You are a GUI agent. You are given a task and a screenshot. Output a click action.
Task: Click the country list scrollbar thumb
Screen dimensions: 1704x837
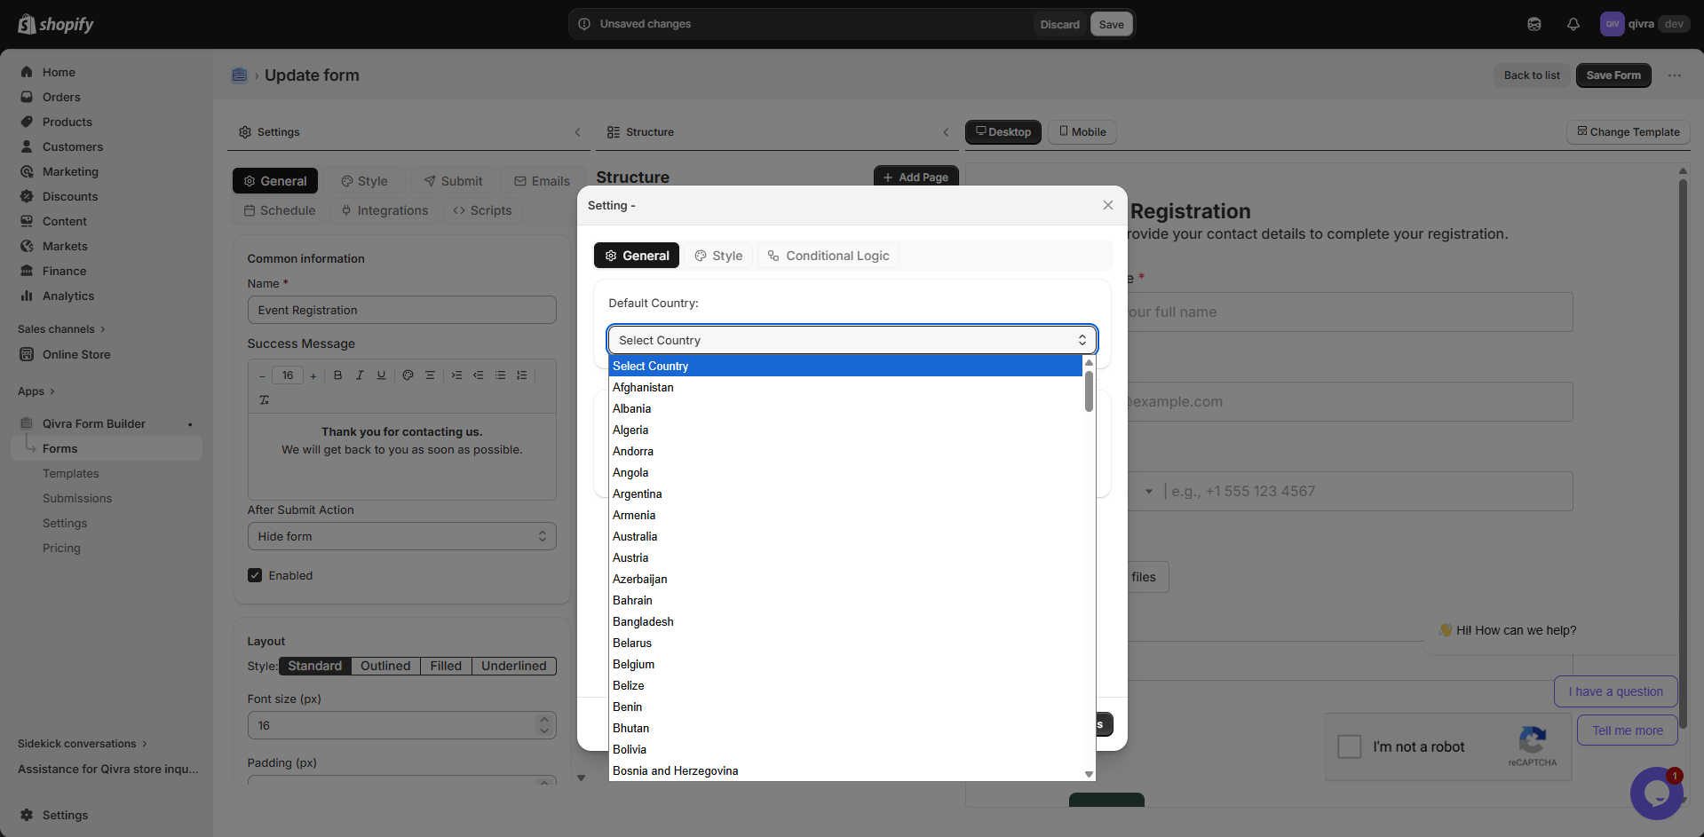tap(1089, 391)
